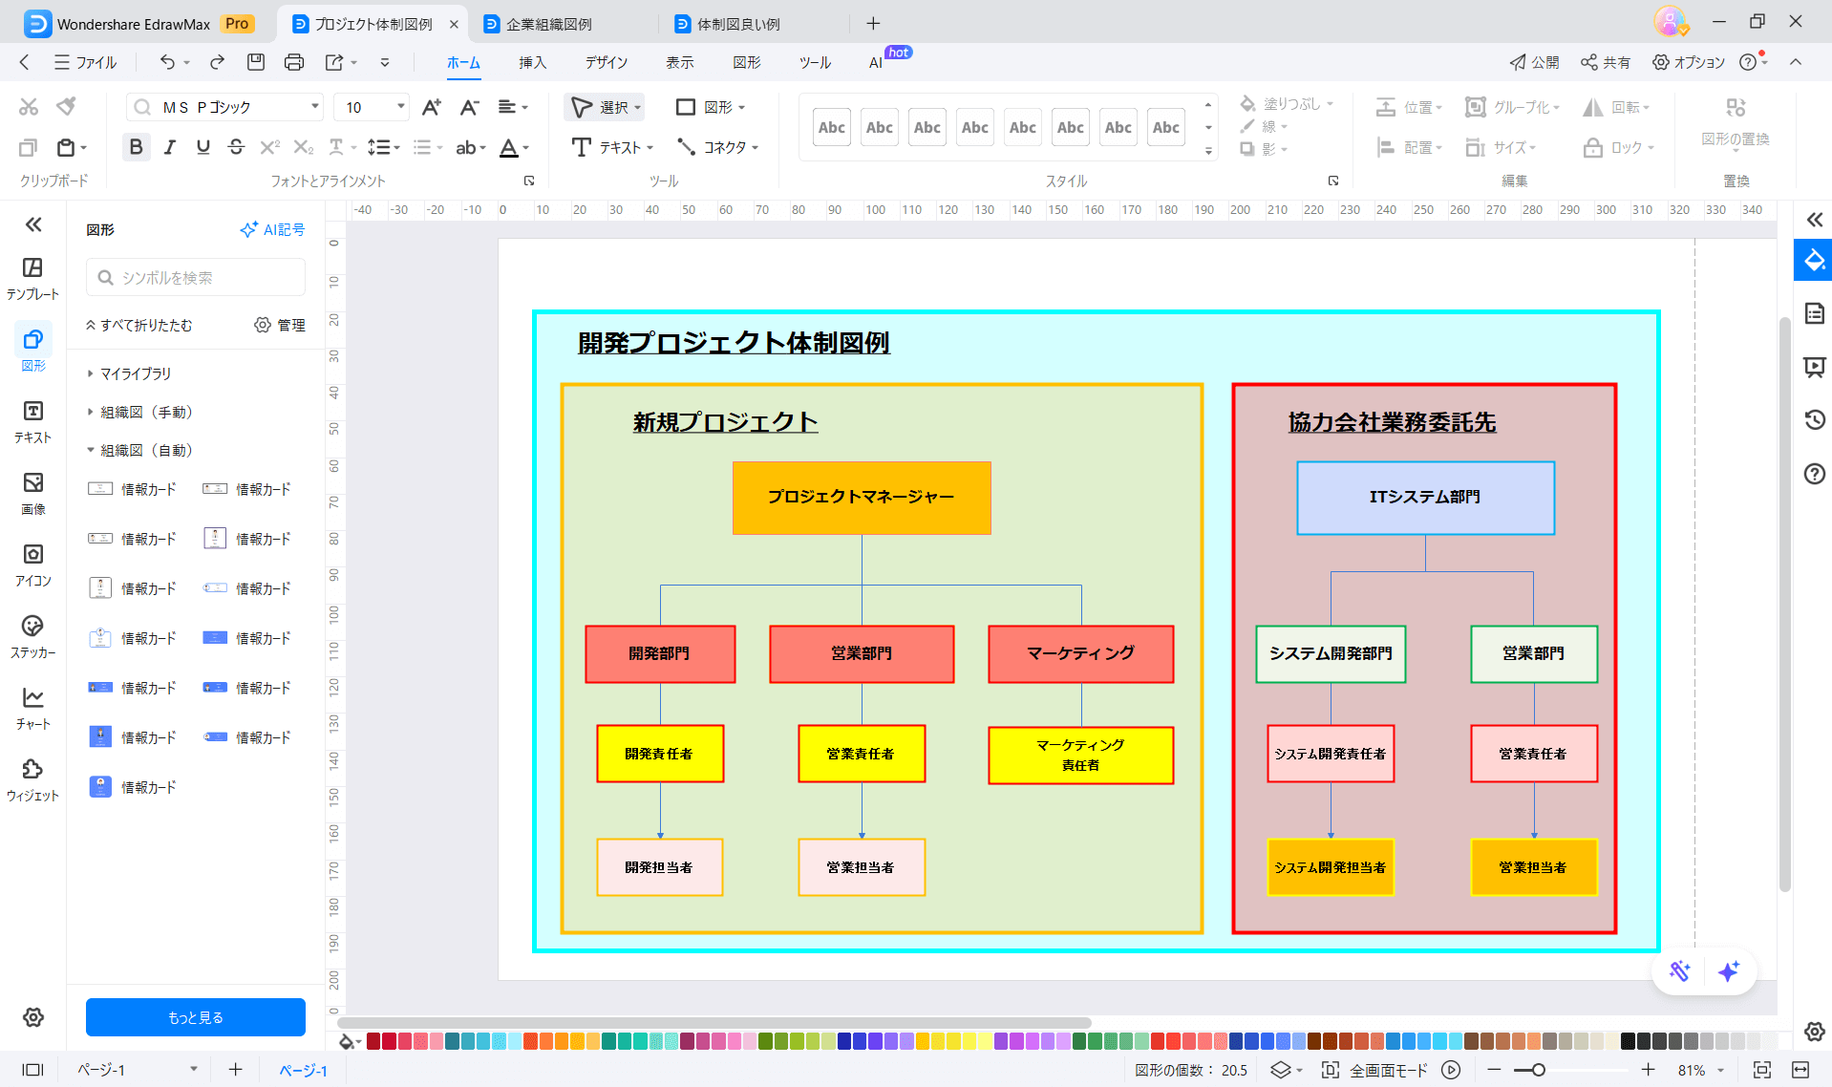Click the Export icon in quick toolbar
This screenshot has height=1087, width=1832.
click(333, 62)
